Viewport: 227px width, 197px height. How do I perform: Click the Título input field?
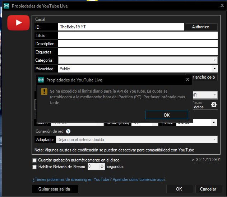138,35
